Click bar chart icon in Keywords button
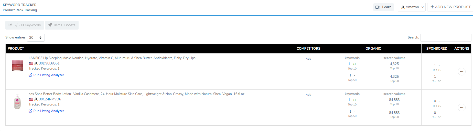The image size is (473, 132). (x=10, y=25)
